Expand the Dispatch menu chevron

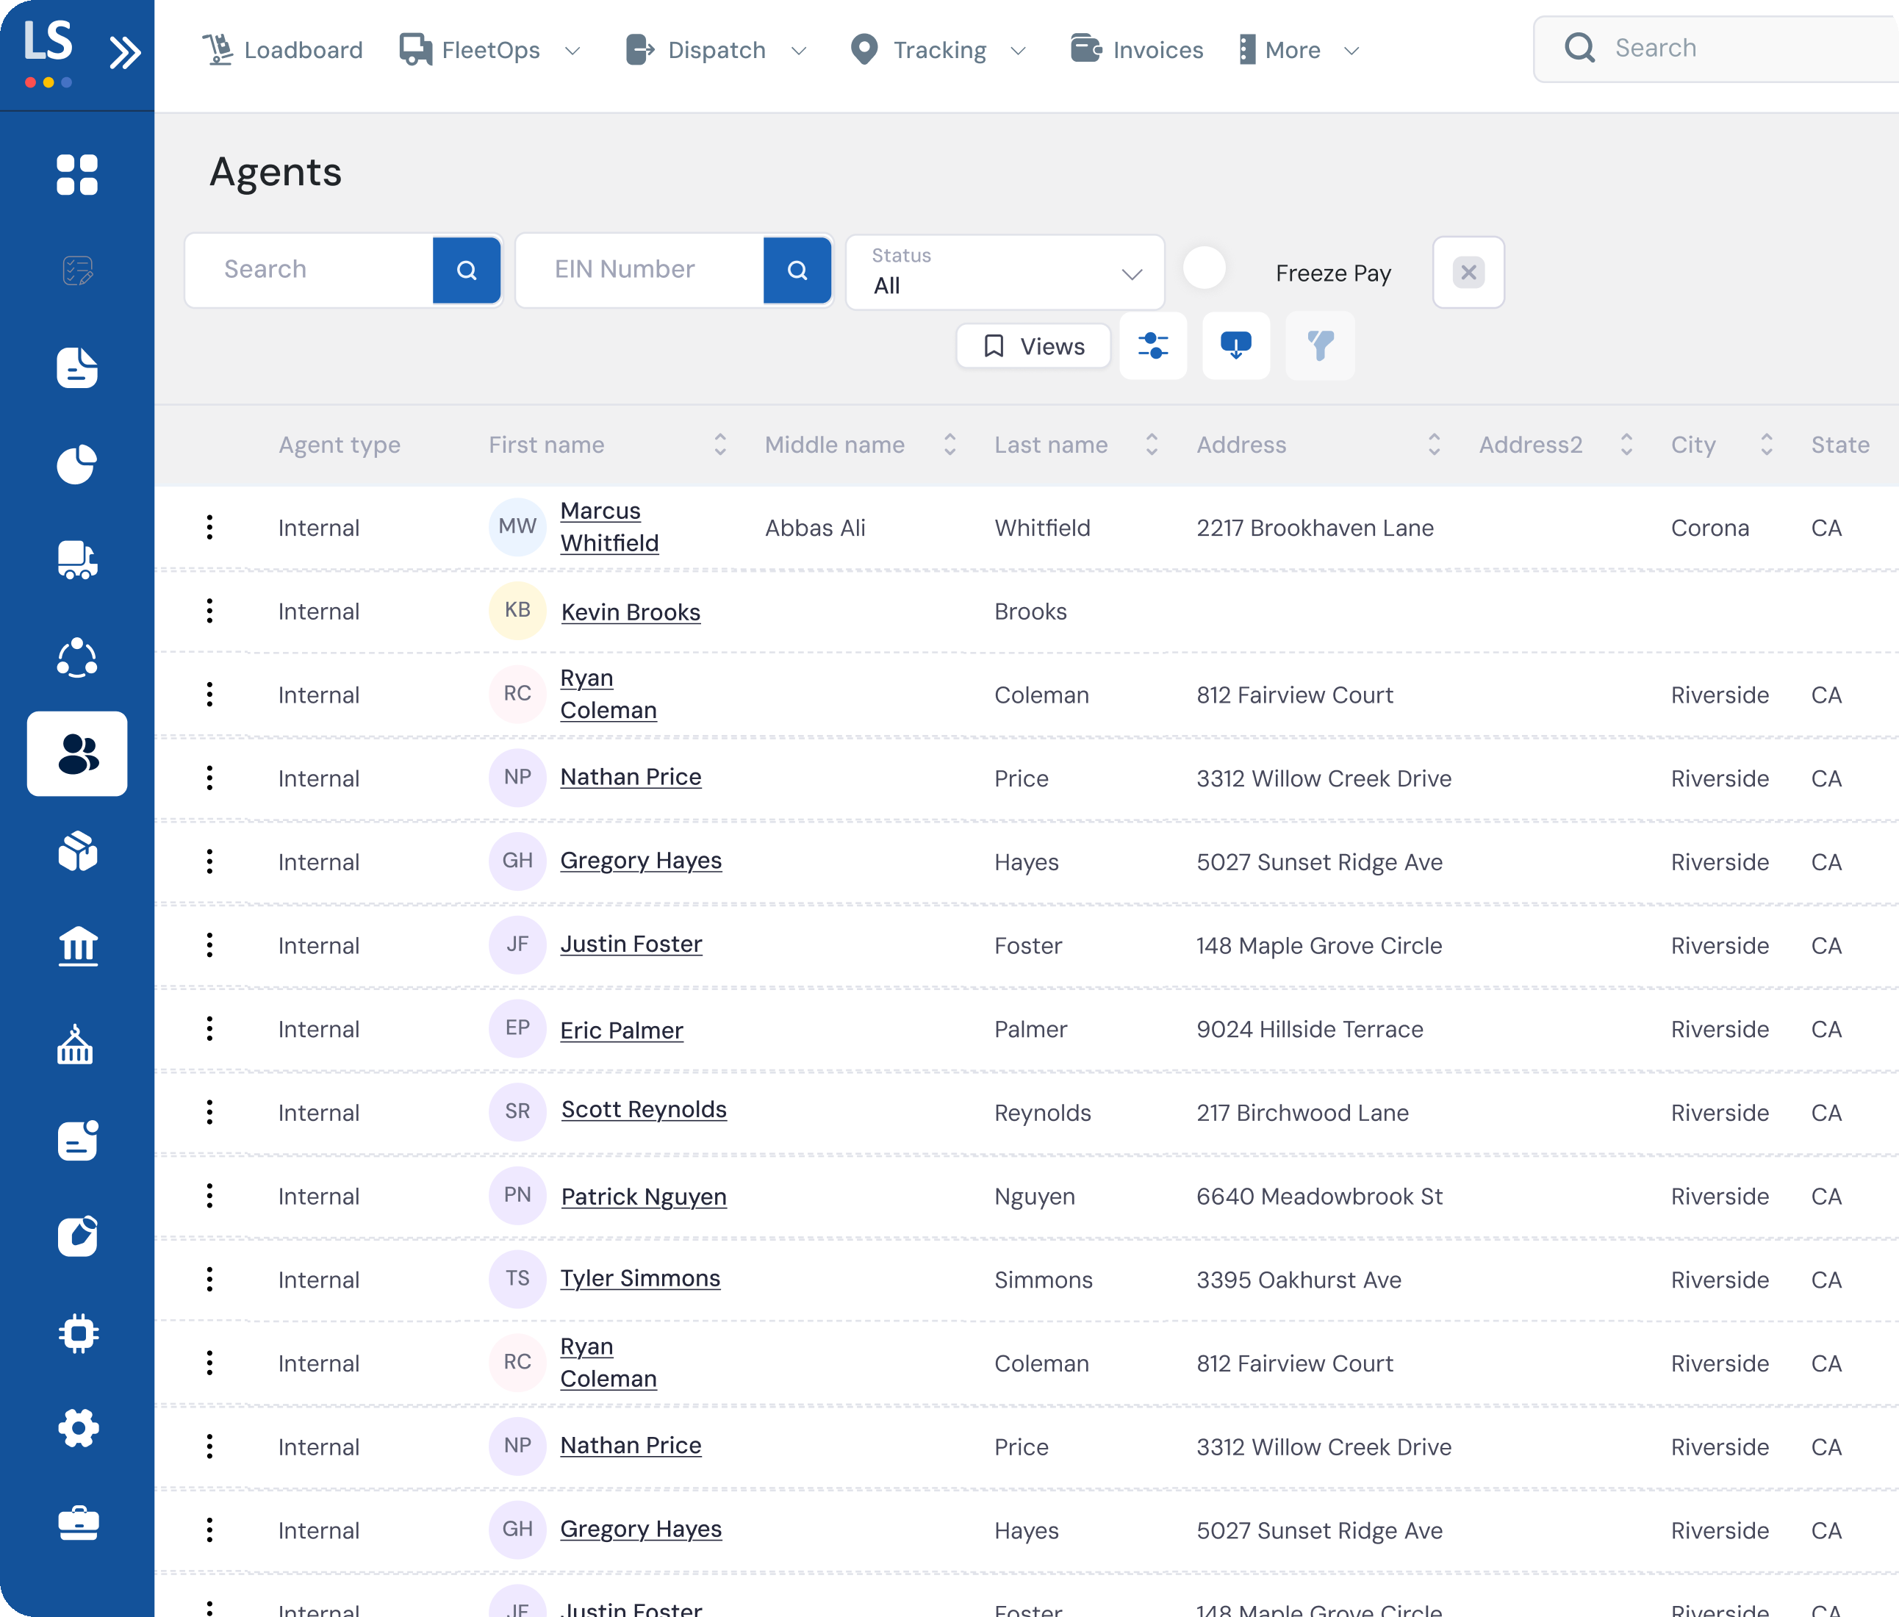coord(799,51)
